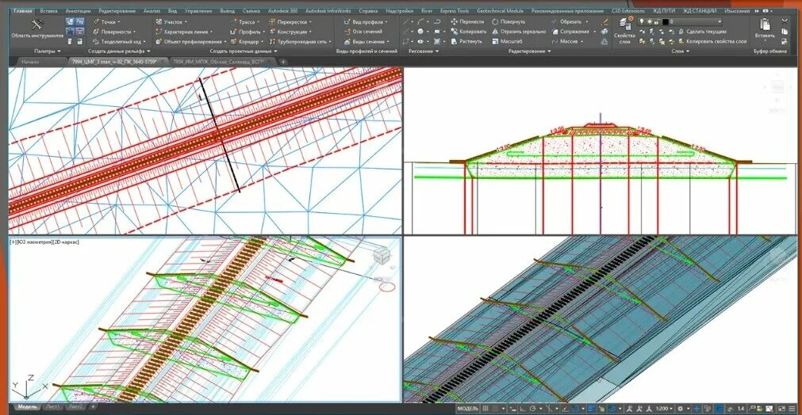Click the Отразить зеркально mirror tool
The image size is (802, 415).
click(x=519, y=32)
